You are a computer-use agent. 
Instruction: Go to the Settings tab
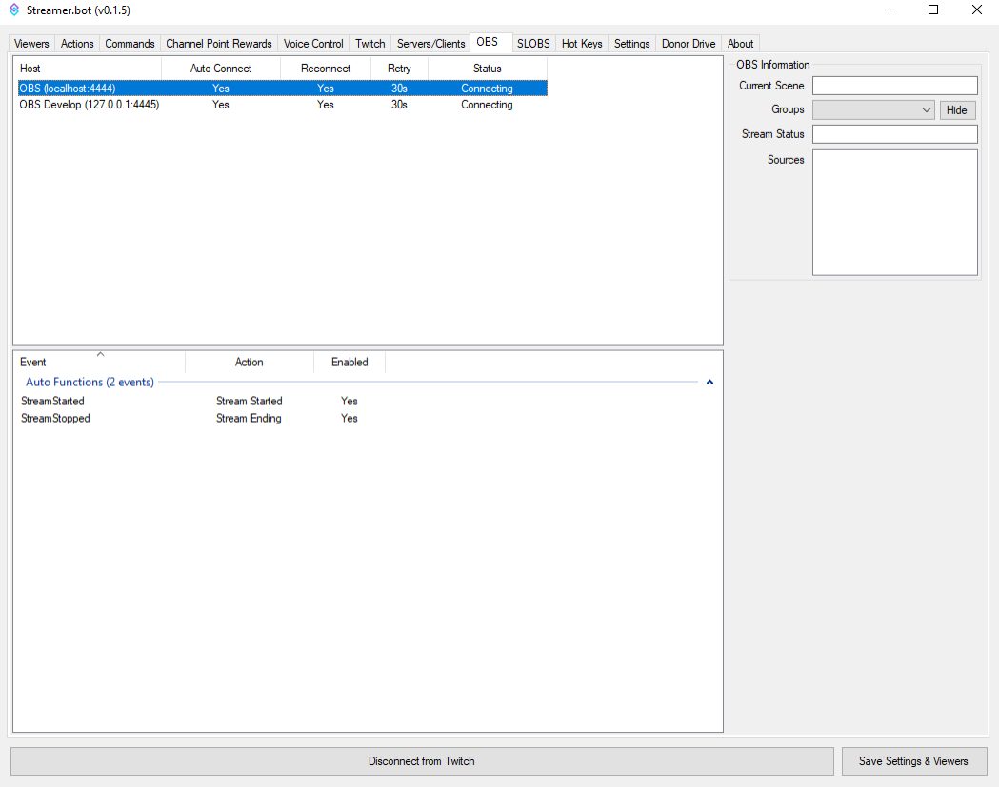tap(632, 43)
